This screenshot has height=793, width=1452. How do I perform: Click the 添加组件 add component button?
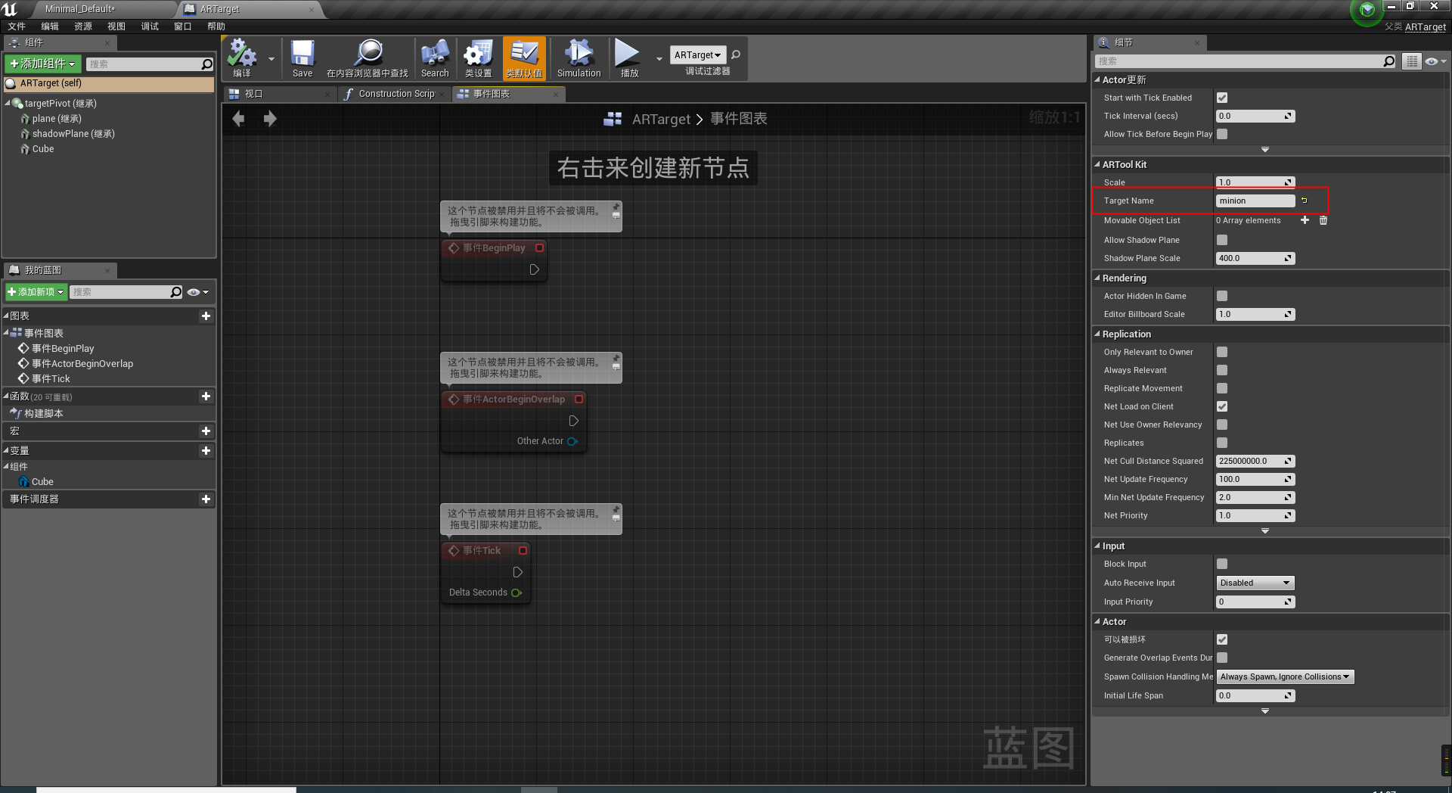(42, 64)
